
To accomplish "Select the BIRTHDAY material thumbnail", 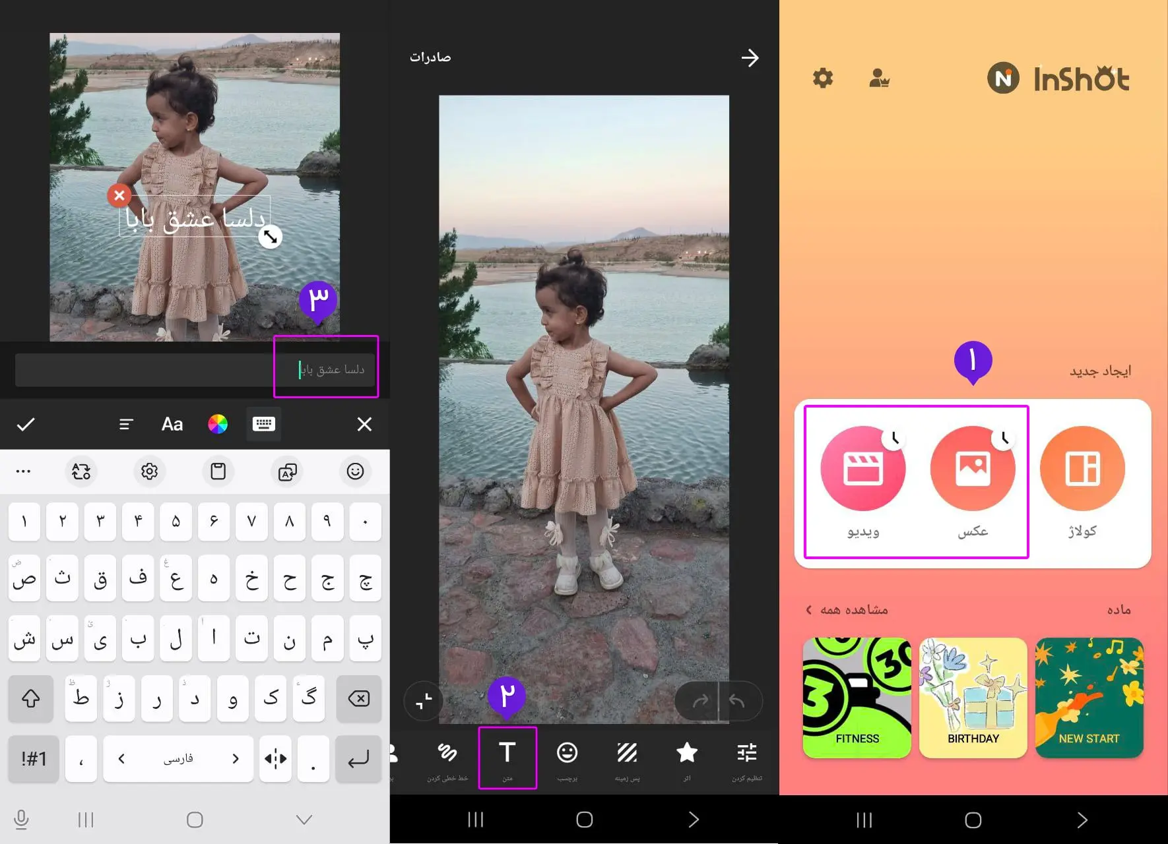I will point(973,698).
